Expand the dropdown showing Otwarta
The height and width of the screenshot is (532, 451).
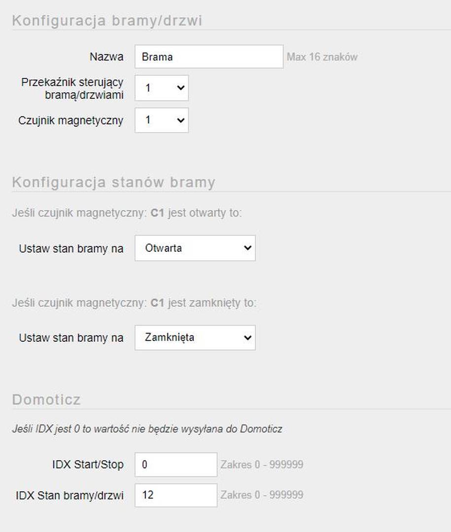coord(195,248)
